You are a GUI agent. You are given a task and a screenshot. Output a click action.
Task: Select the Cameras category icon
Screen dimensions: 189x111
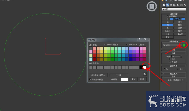[174, 5]
